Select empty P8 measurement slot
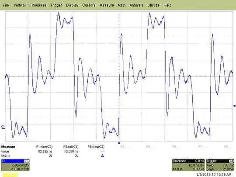The width and height of the screenshot is (236, 177). tap(229, 146)
